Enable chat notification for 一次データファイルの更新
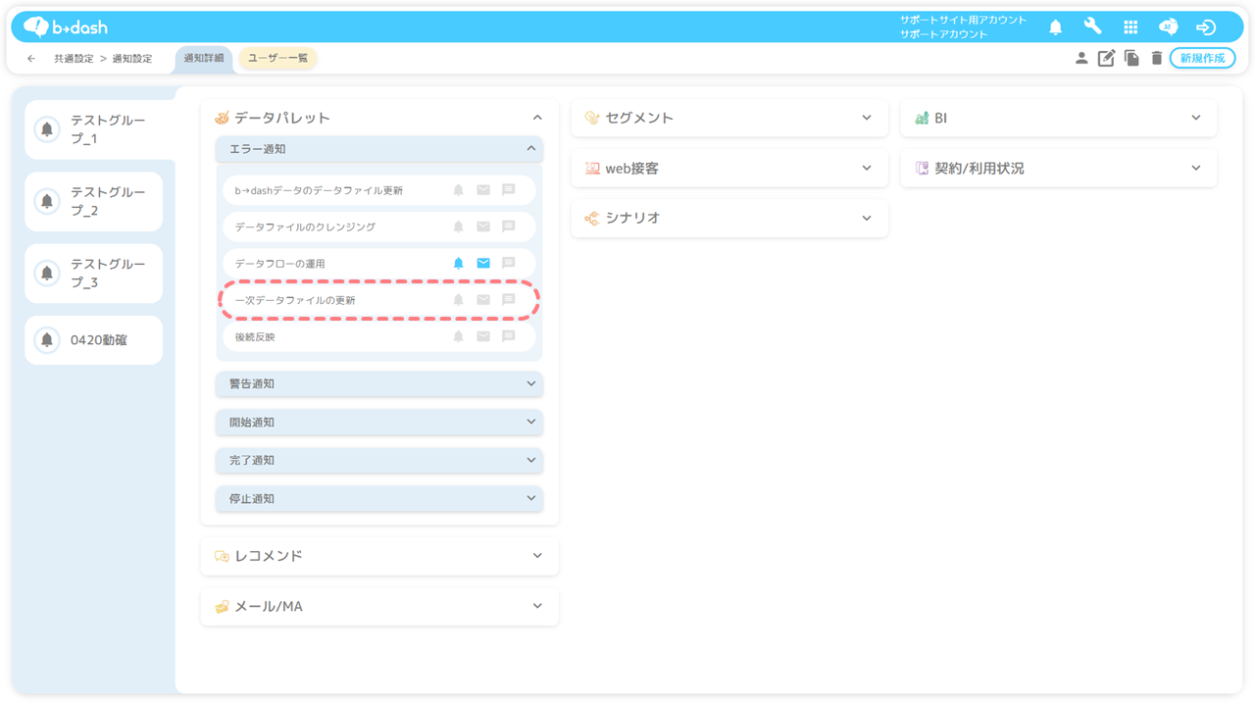This screenshot has width=1255, height=706. pos(508,300)
